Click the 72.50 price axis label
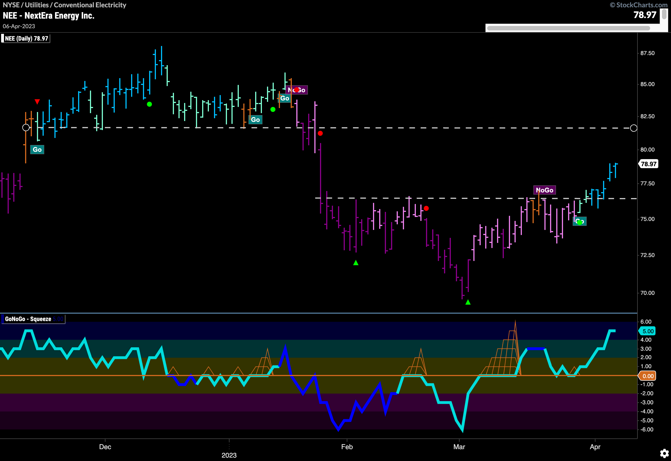 coord(647,255)
